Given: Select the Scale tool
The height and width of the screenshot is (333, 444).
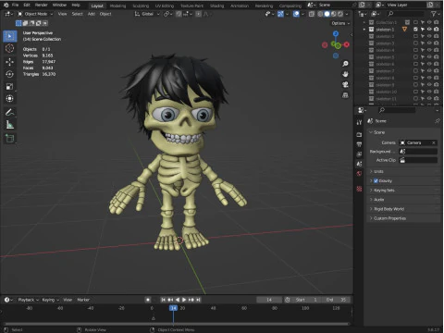Looking at the screenshot, I should click(10, 86).
